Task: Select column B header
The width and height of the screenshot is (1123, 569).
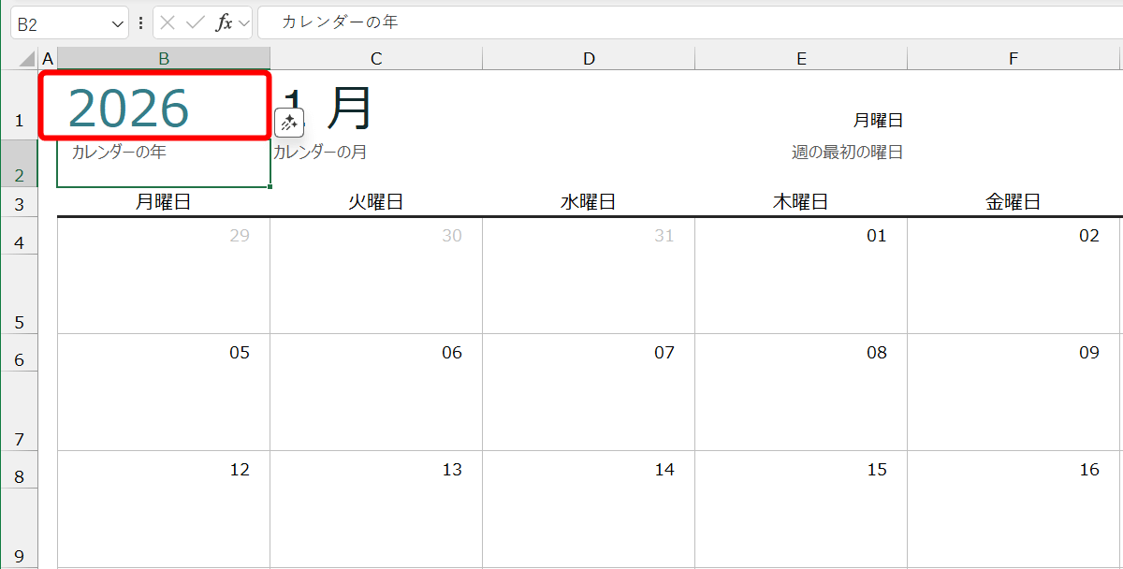Action: [164, 57]
